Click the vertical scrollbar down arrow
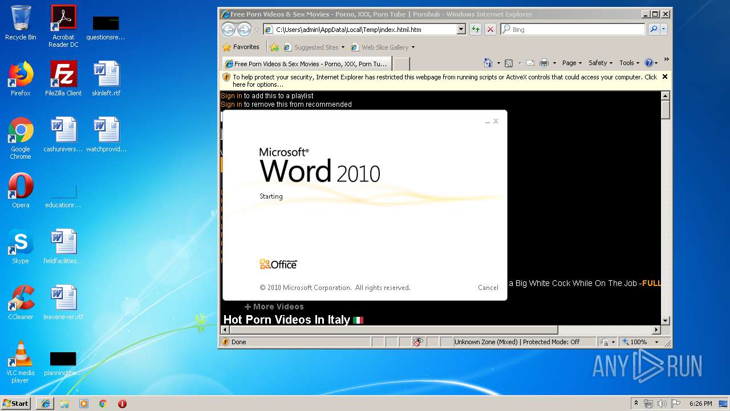This screenshot has height=411, width=730. [x=666, y=321]
